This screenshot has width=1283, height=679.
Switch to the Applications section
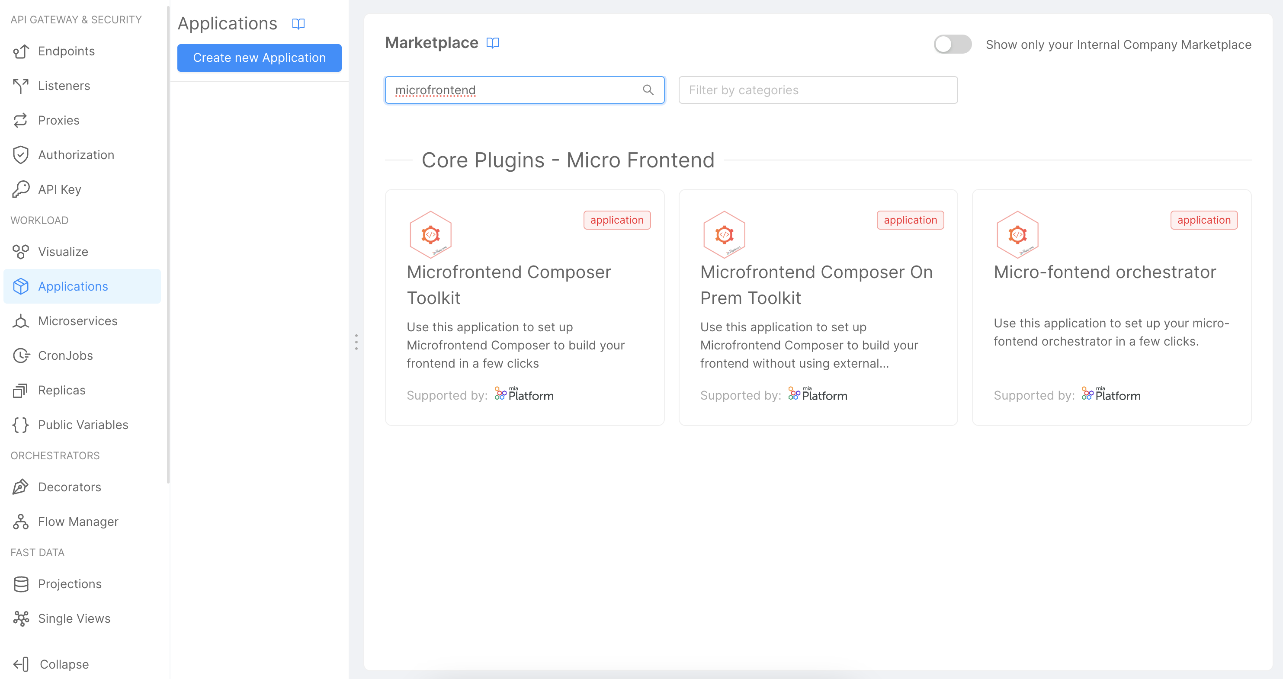tap(73, 286)
